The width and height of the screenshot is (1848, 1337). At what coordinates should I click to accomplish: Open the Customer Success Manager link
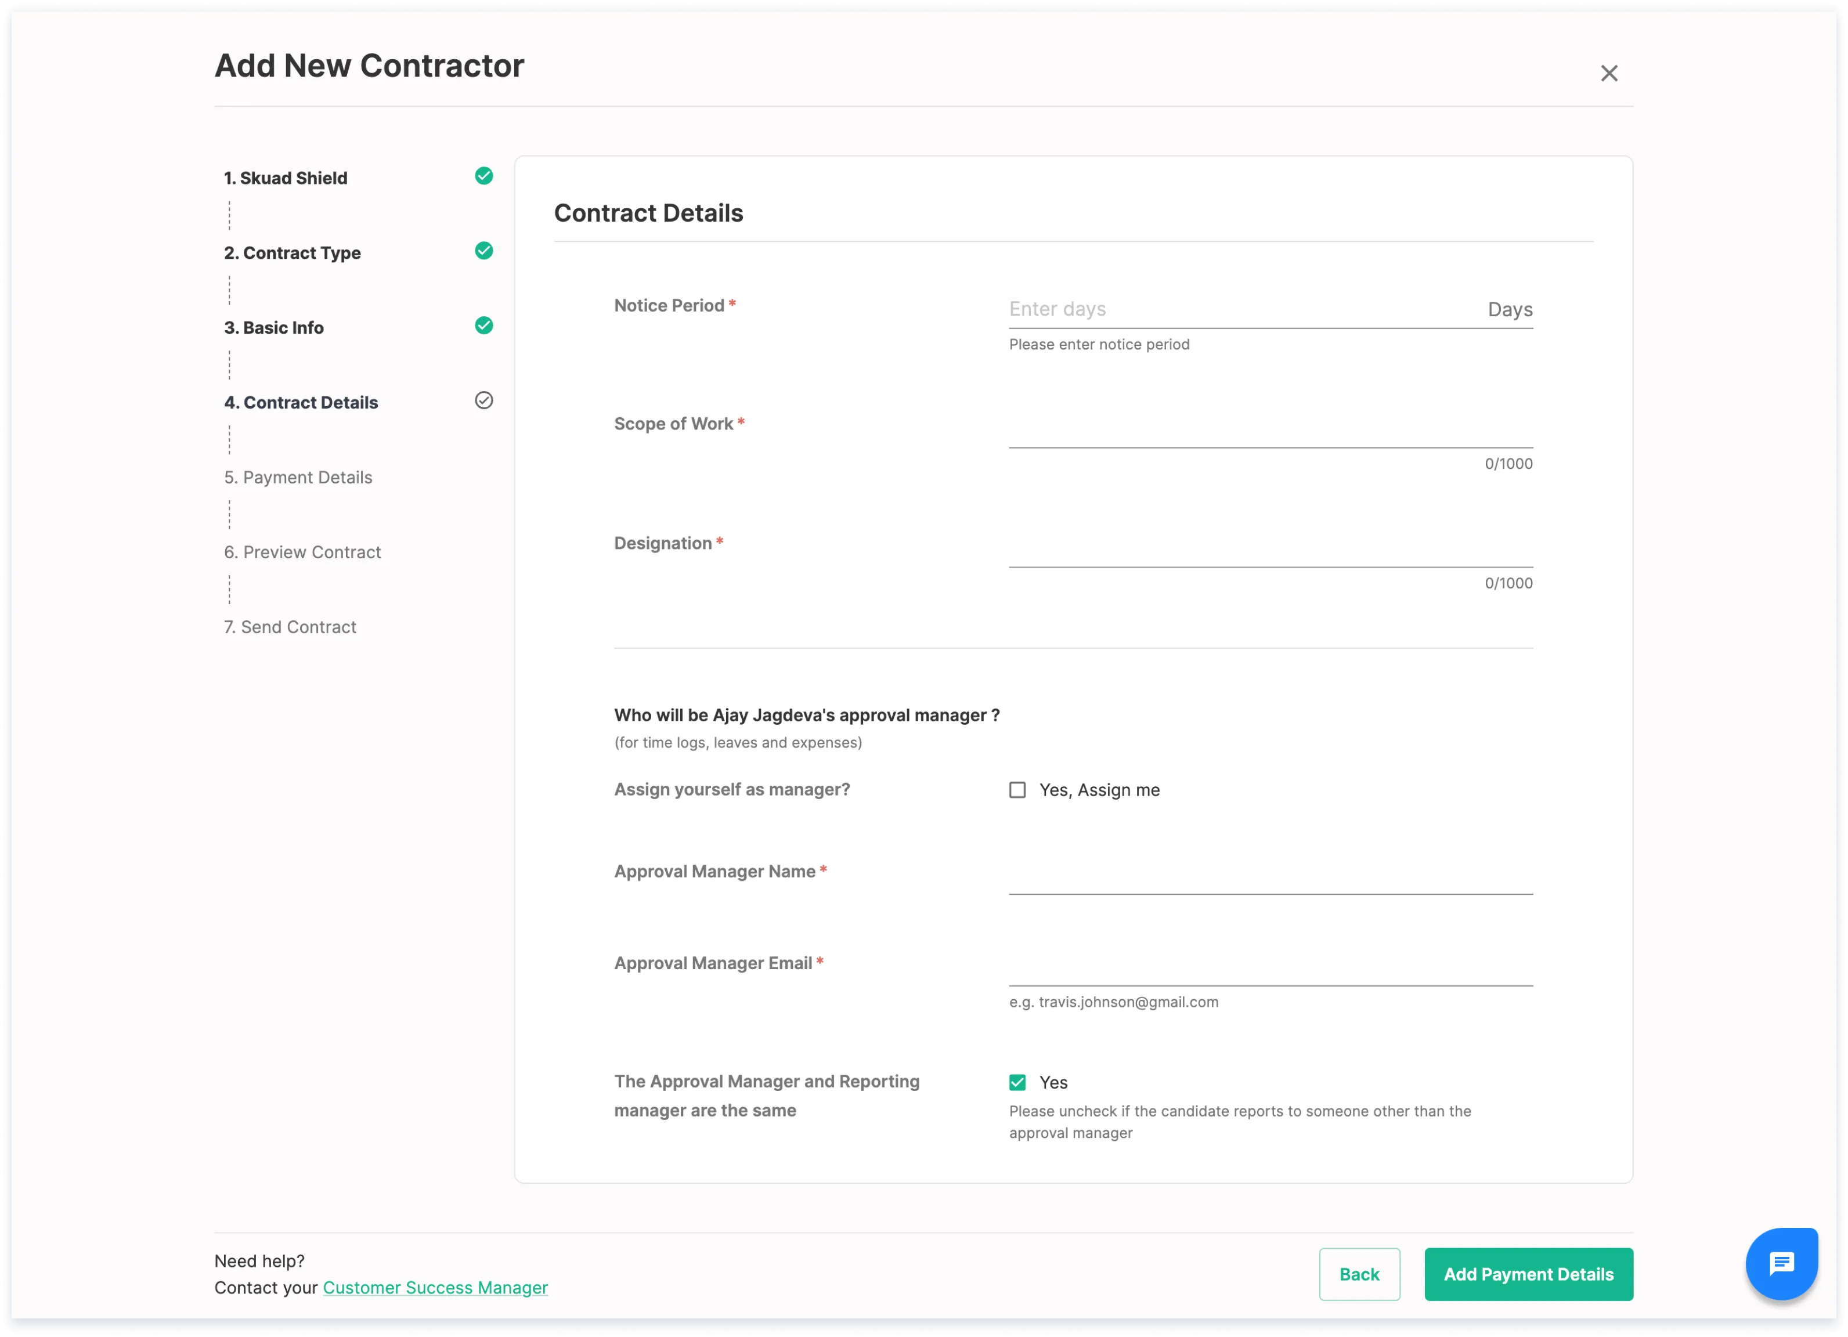(x=435, y=1287)
